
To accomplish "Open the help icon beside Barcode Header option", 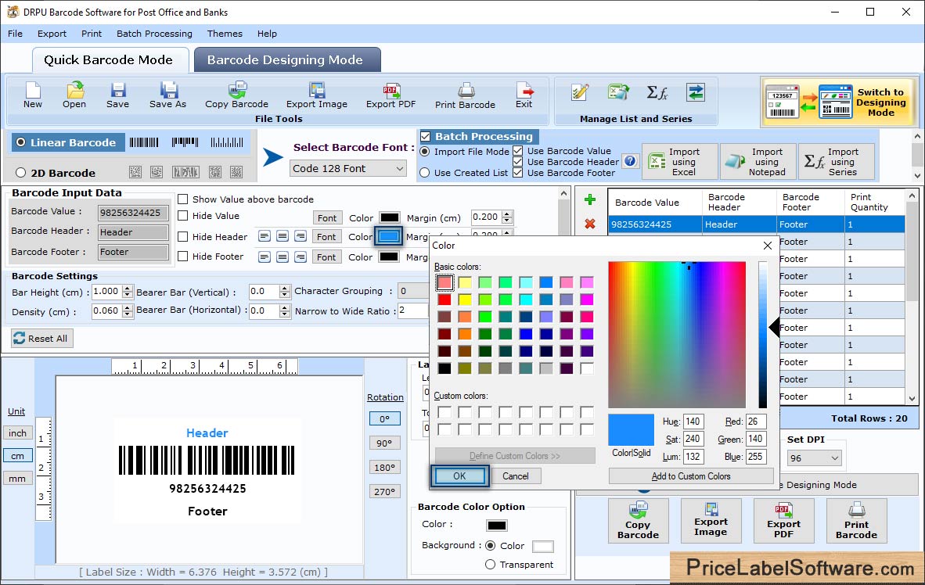I will tap(630, 161).
